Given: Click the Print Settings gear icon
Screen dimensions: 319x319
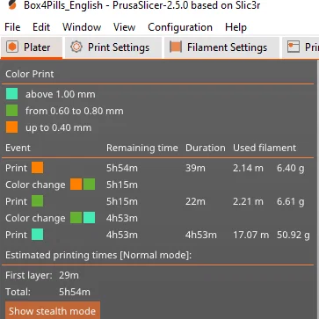Looking at the screenshot, I should click(x=76, y=47).
